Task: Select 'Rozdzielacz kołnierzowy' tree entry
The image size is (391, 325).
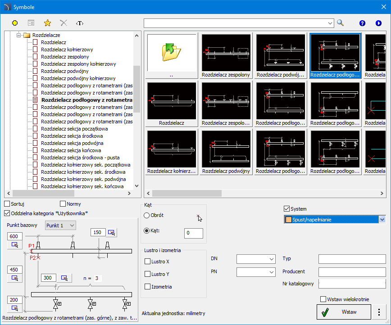Action: (x=67, y=50)
